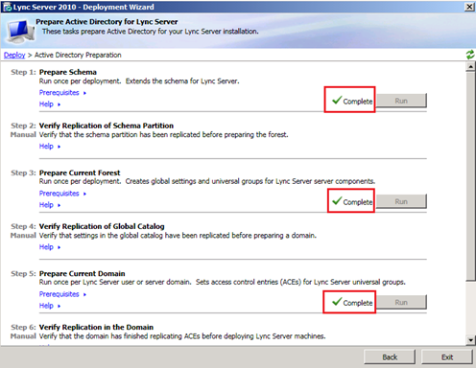Expand Prerequisites under Prepare Current Domain

tap(62, 294)
